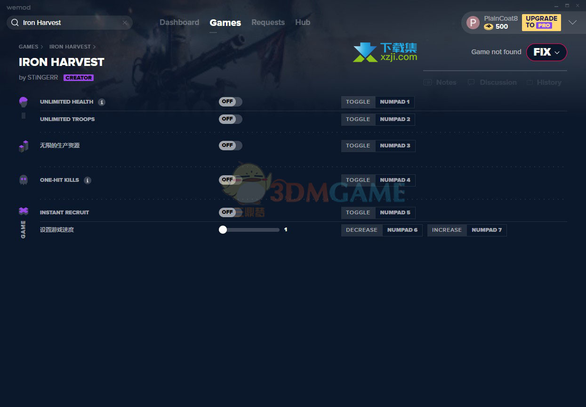Click the CREATOR badge
Screen dimensions: 586x407
[x=79, y=78]
